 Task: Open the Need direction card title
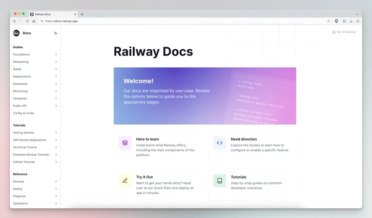[x=244, y=139]
